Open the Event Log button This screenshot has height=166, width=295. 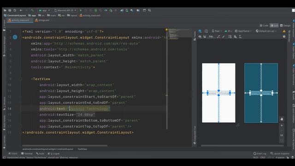click(x=260, y=154)
